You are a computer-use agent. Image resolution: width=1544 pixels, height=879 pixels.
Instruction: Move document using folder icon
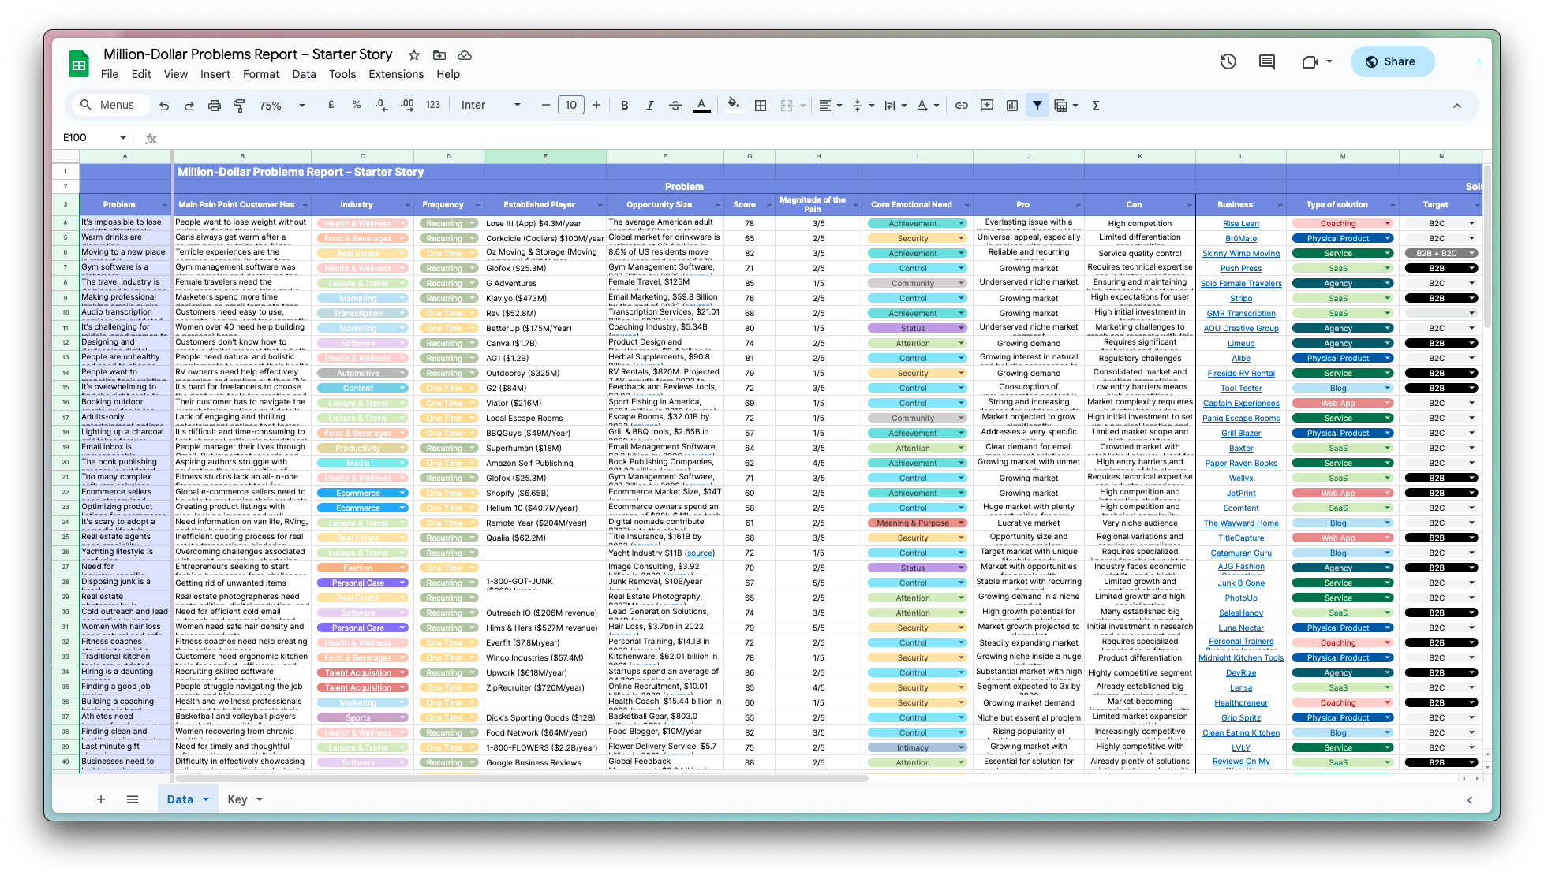(x=439, y=55)
